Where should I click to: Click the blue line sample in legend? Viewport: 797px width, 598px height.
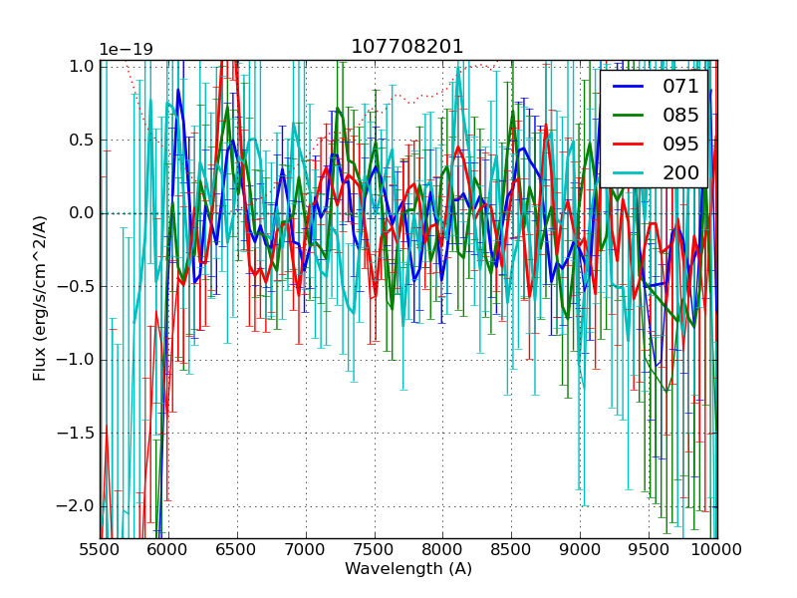tap(629, 88)
